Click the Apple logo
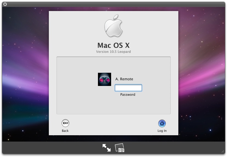The height and width of the screenshot is (157, 228). click(x=113, y=26)
